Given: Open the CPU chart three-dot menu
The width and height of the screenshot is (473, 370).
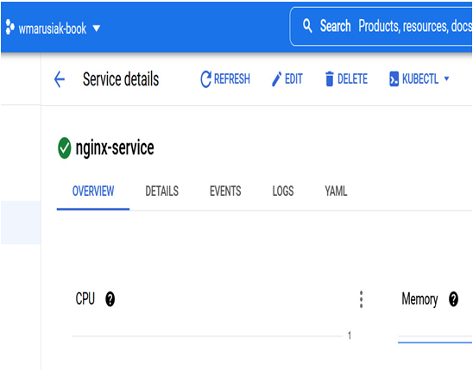Looking at the screenshot, I should point(361,299).
